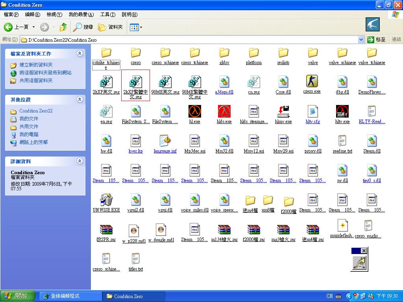
Task: Collapse the 詳細資料 panel
Action: [79, 161]
